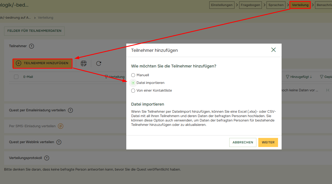Switch to the Fragebogen step
Screen dimensions: 332x184
pyautogui.click(x=250, y=5)
